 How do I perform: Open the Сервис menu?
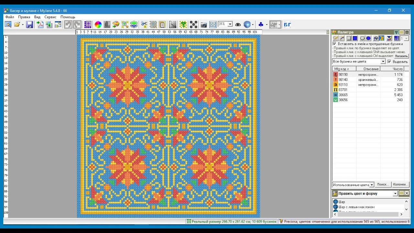click(x=50, y=17)
